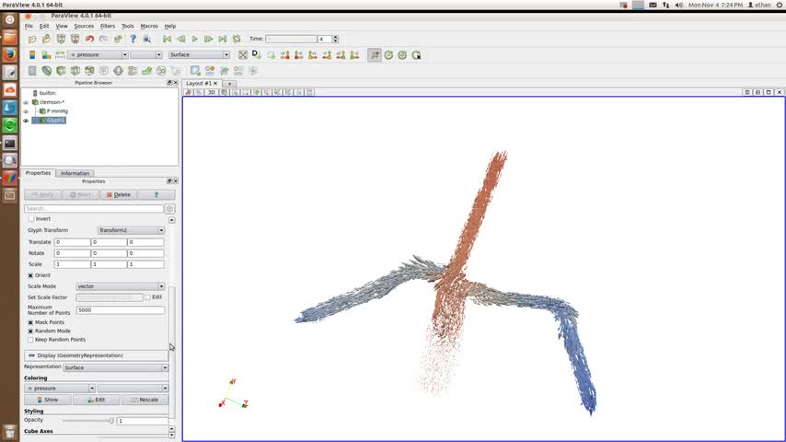The height and width of the screenshot is (442, 786).
Task: Click the Open file toolbar icon
Action: (32, 39)
